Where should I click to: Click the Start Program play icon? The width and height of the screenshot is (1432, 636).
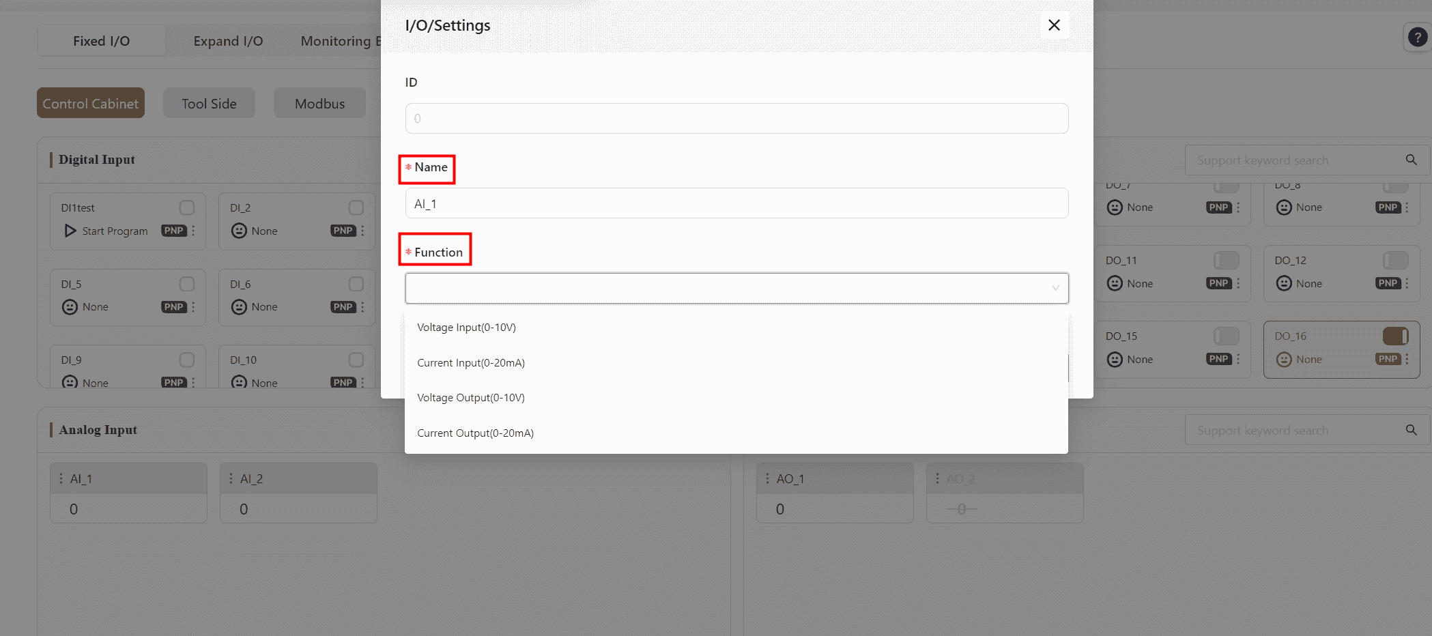pyautogui.click(x=70, y=231)
